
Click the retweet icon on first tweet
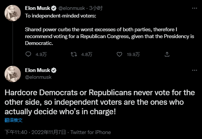point(74,54)
